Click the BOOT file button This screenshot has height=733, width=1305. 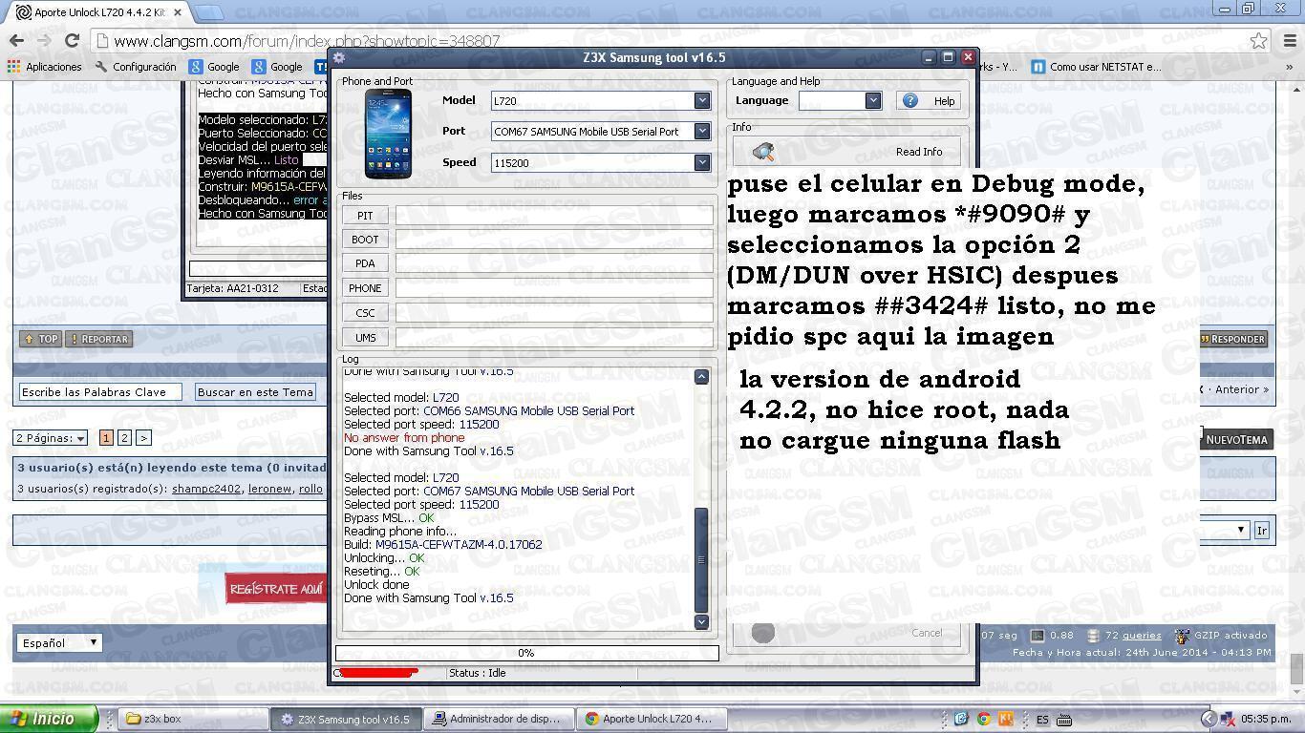point(365,240)
